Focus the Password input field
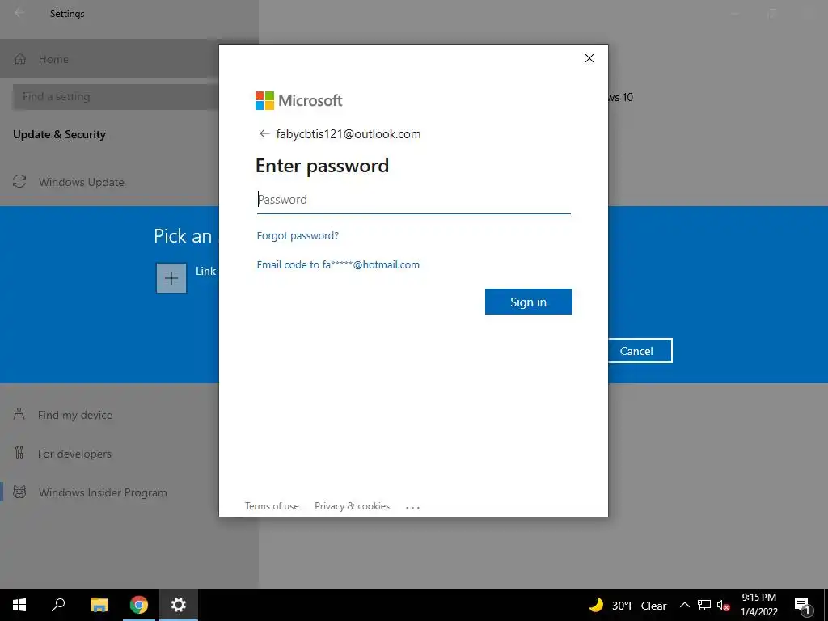The width and height of the screenshot is (828, 621). click(413, 200)
